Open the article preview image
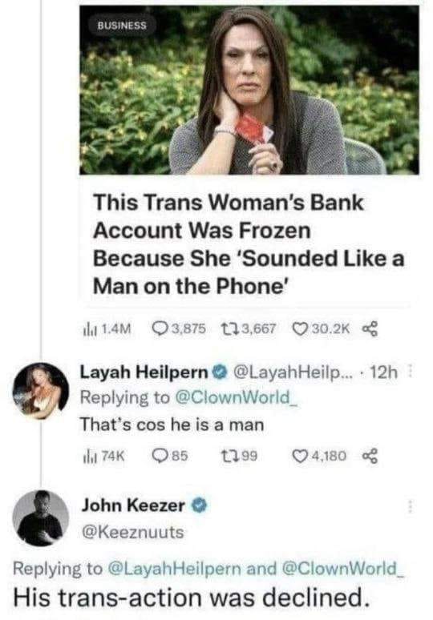This screenshot has width=433, height=620. pos(249,91)
